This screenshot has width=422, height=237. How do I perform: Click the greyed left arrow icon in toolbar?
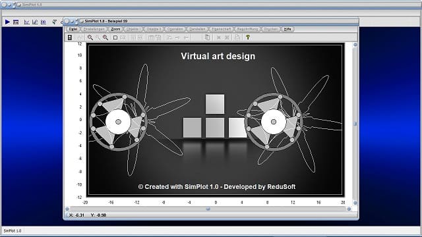186,38
